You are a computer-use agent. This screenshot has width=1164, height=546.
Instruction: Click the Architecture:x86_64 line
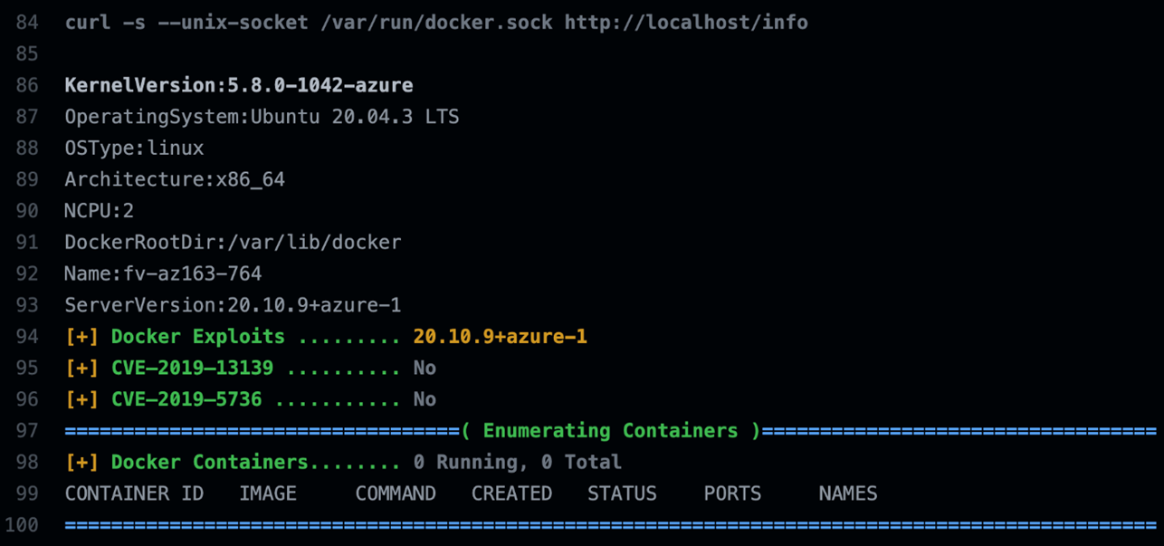pyautogui.click(x=174, y=179)
